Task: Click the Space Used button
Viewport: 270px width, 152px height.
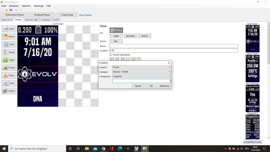Action: (67, 15)
